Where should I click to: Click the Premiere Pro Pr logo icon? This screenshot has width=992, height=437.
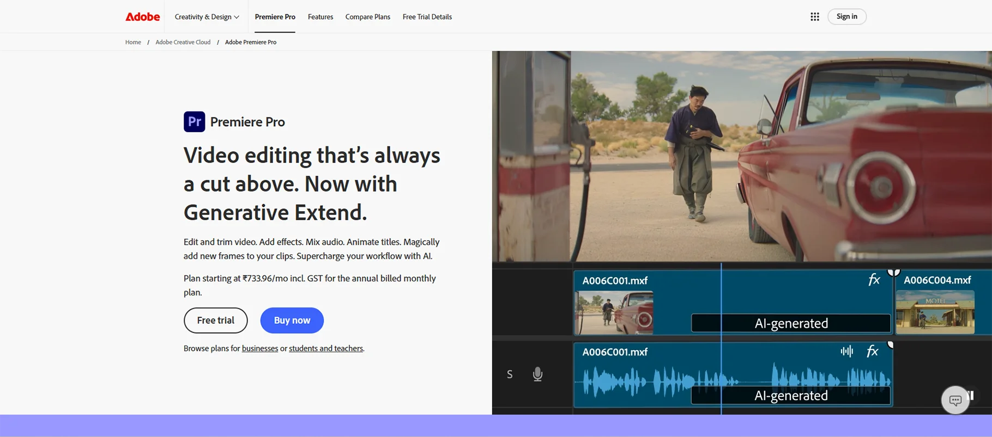pyautogui.click(x=194, y=122)
